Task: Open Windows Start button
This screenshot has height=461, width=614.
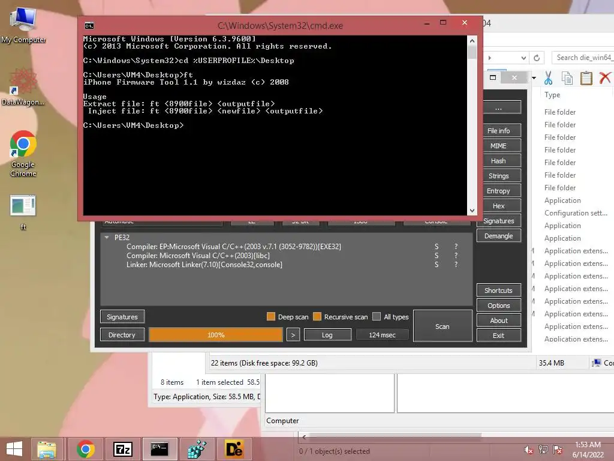Action: click(x=14, y=449)
